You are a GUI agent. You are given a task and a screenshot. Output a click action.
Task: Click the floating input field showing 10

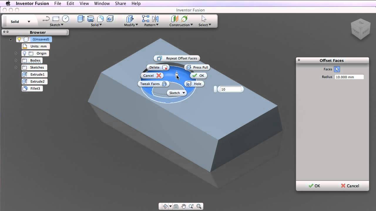coord(231,89)
